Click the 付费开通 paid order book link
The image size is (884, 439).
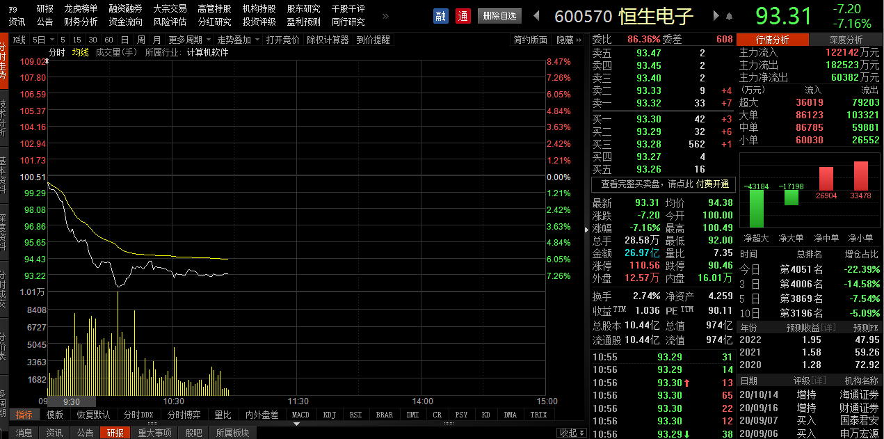(x=713, y=184)
